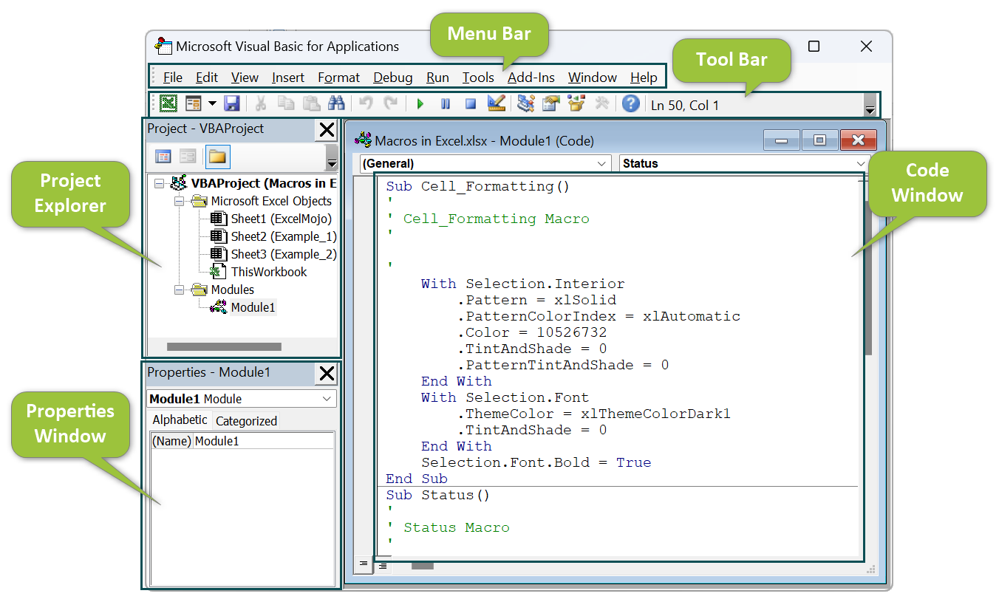Select Sheet2 (Example_1) in project tree
This screenshot has width=999, height=599.
(284, 236)
